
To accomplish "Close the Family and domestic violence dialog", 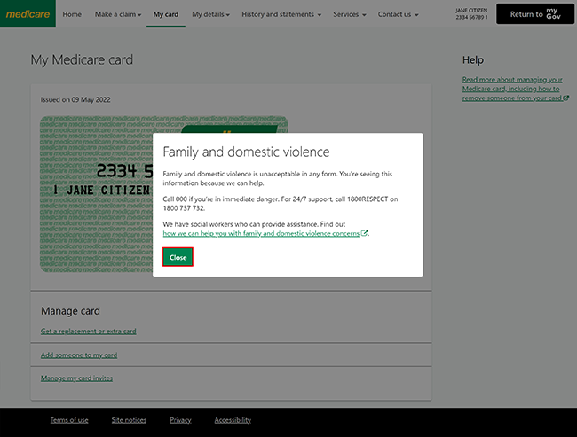I will (x=178, y=257).
